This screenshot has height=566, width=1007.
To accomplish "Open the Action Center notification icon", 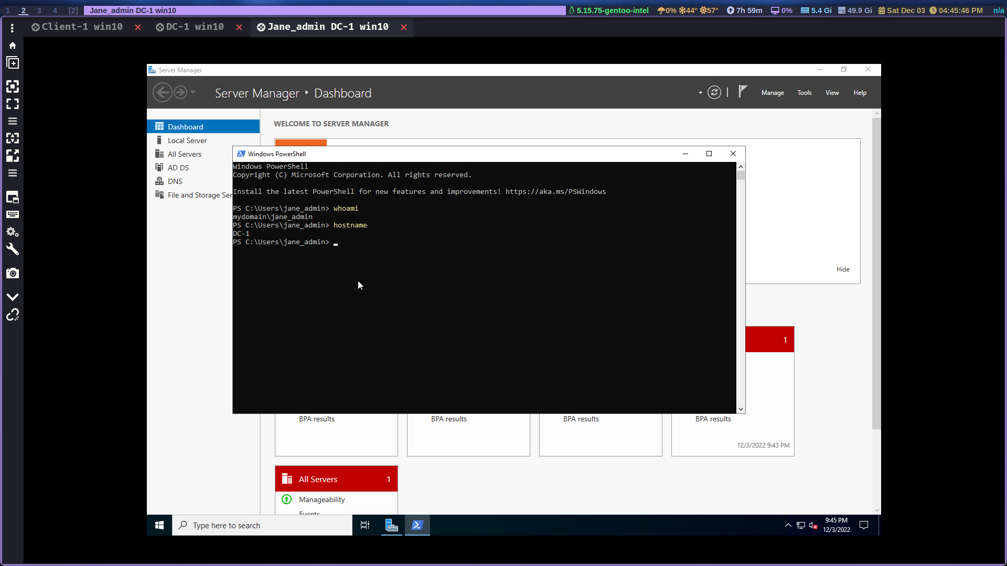I will tap(864, 525).
